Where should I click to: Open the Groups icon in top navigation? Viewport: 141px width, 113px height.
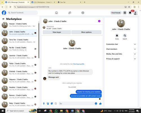[83, 13]
